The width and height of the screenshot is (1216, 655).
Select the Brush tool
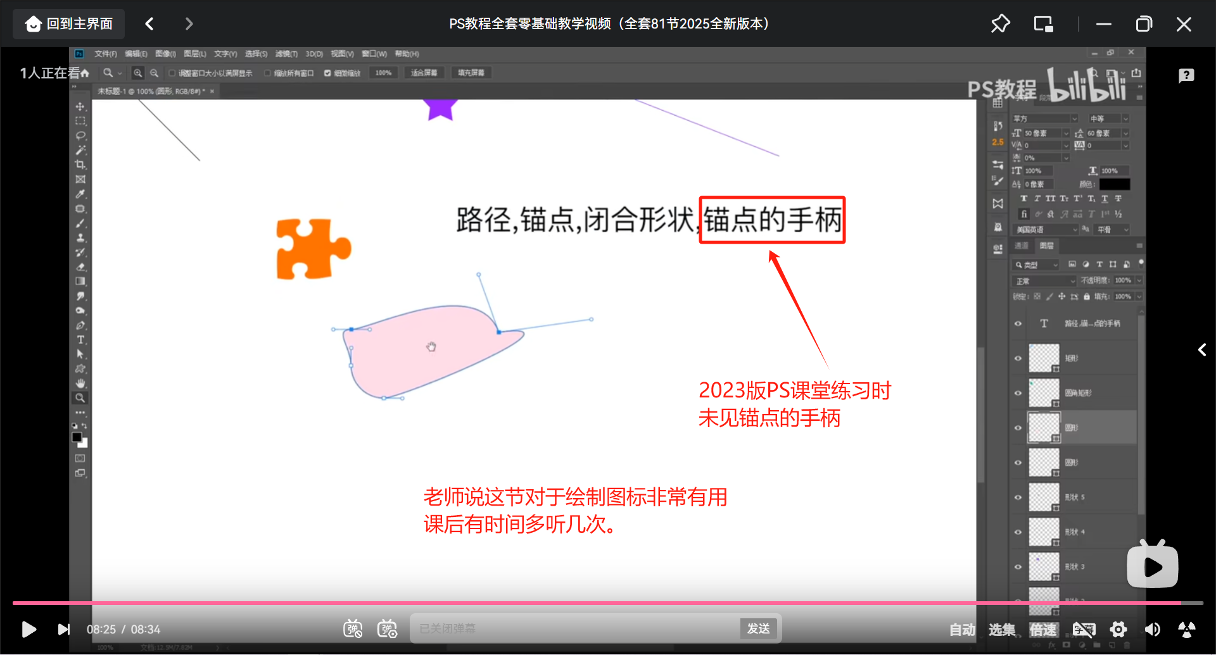pos(80,223)
